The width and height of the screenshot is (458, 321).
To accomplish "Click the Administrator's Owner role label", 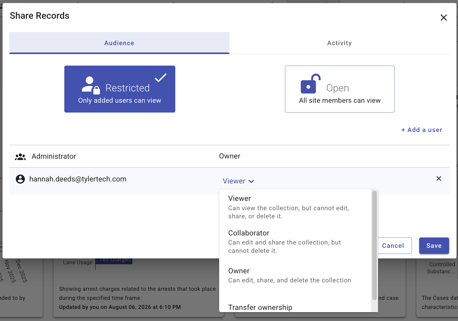I will point(230,156).
